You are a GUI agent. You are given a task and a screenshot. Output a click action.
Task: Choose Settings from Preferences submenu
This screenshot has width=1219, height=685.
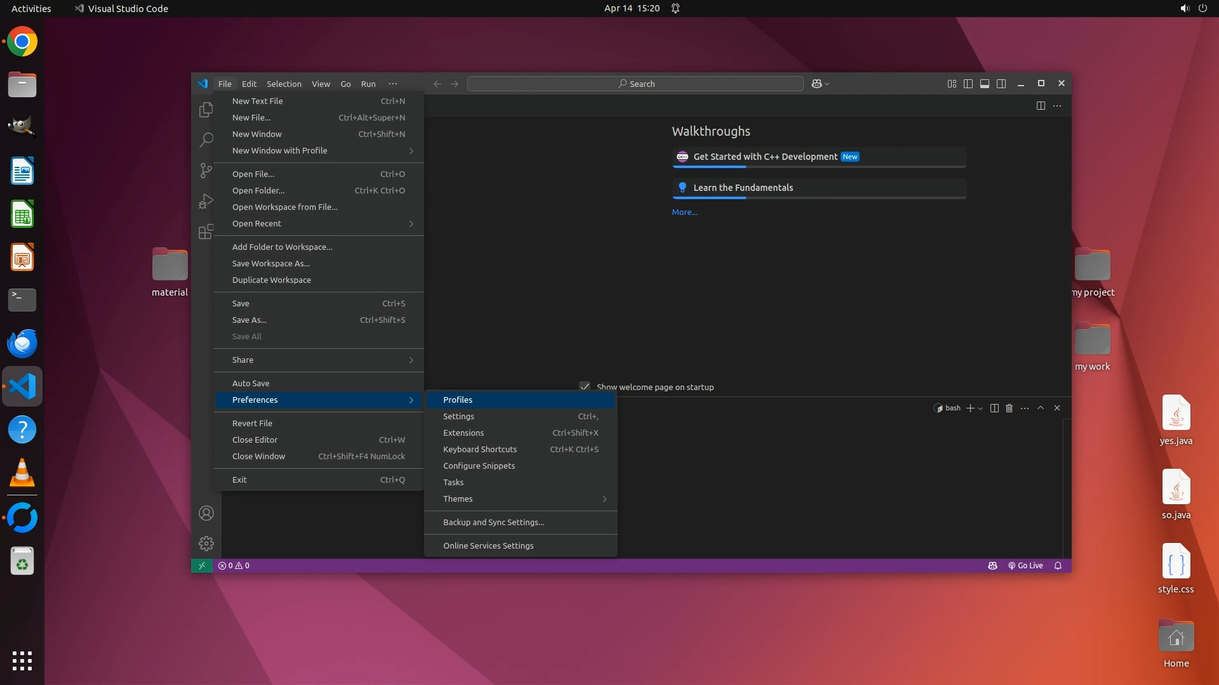pyautogui.click(x=458, y=417)
